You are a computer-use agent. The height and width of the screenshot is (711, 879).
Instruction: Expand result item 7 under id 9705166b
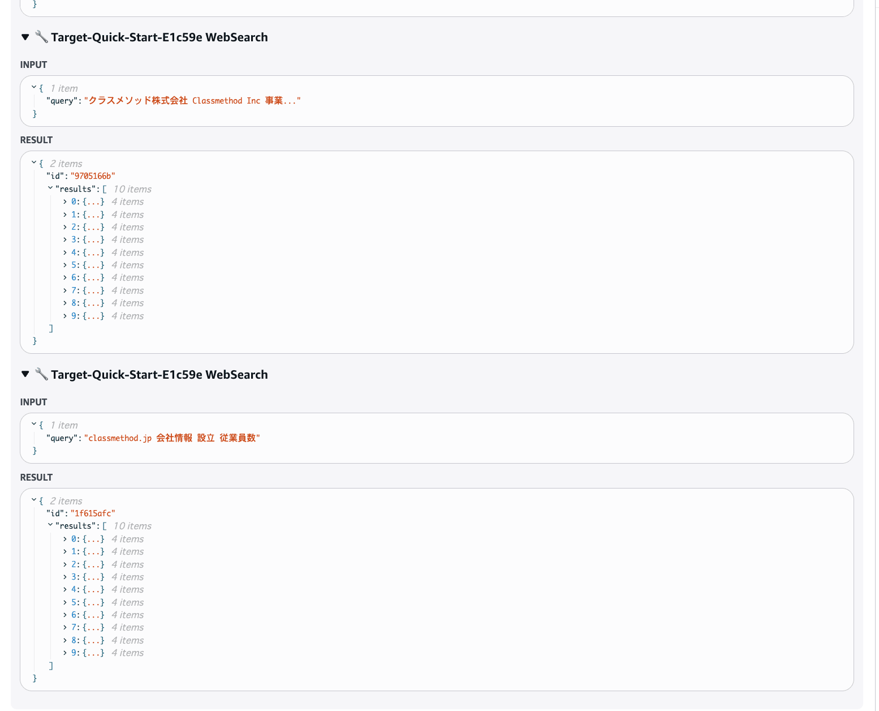pos(65,290)
